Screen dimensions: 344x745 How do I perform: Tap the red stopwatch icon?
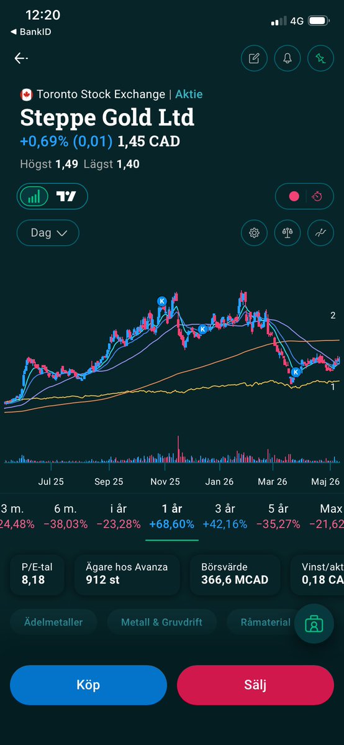tap(317, 196)
